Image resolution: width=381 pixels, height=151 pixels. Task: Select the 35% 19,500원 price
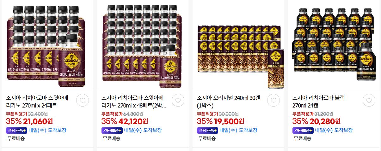pyautogui.click(x=220, y=121)
